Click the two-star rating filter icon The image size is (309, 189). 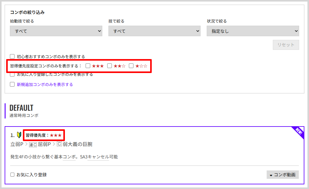click(120, 66)
